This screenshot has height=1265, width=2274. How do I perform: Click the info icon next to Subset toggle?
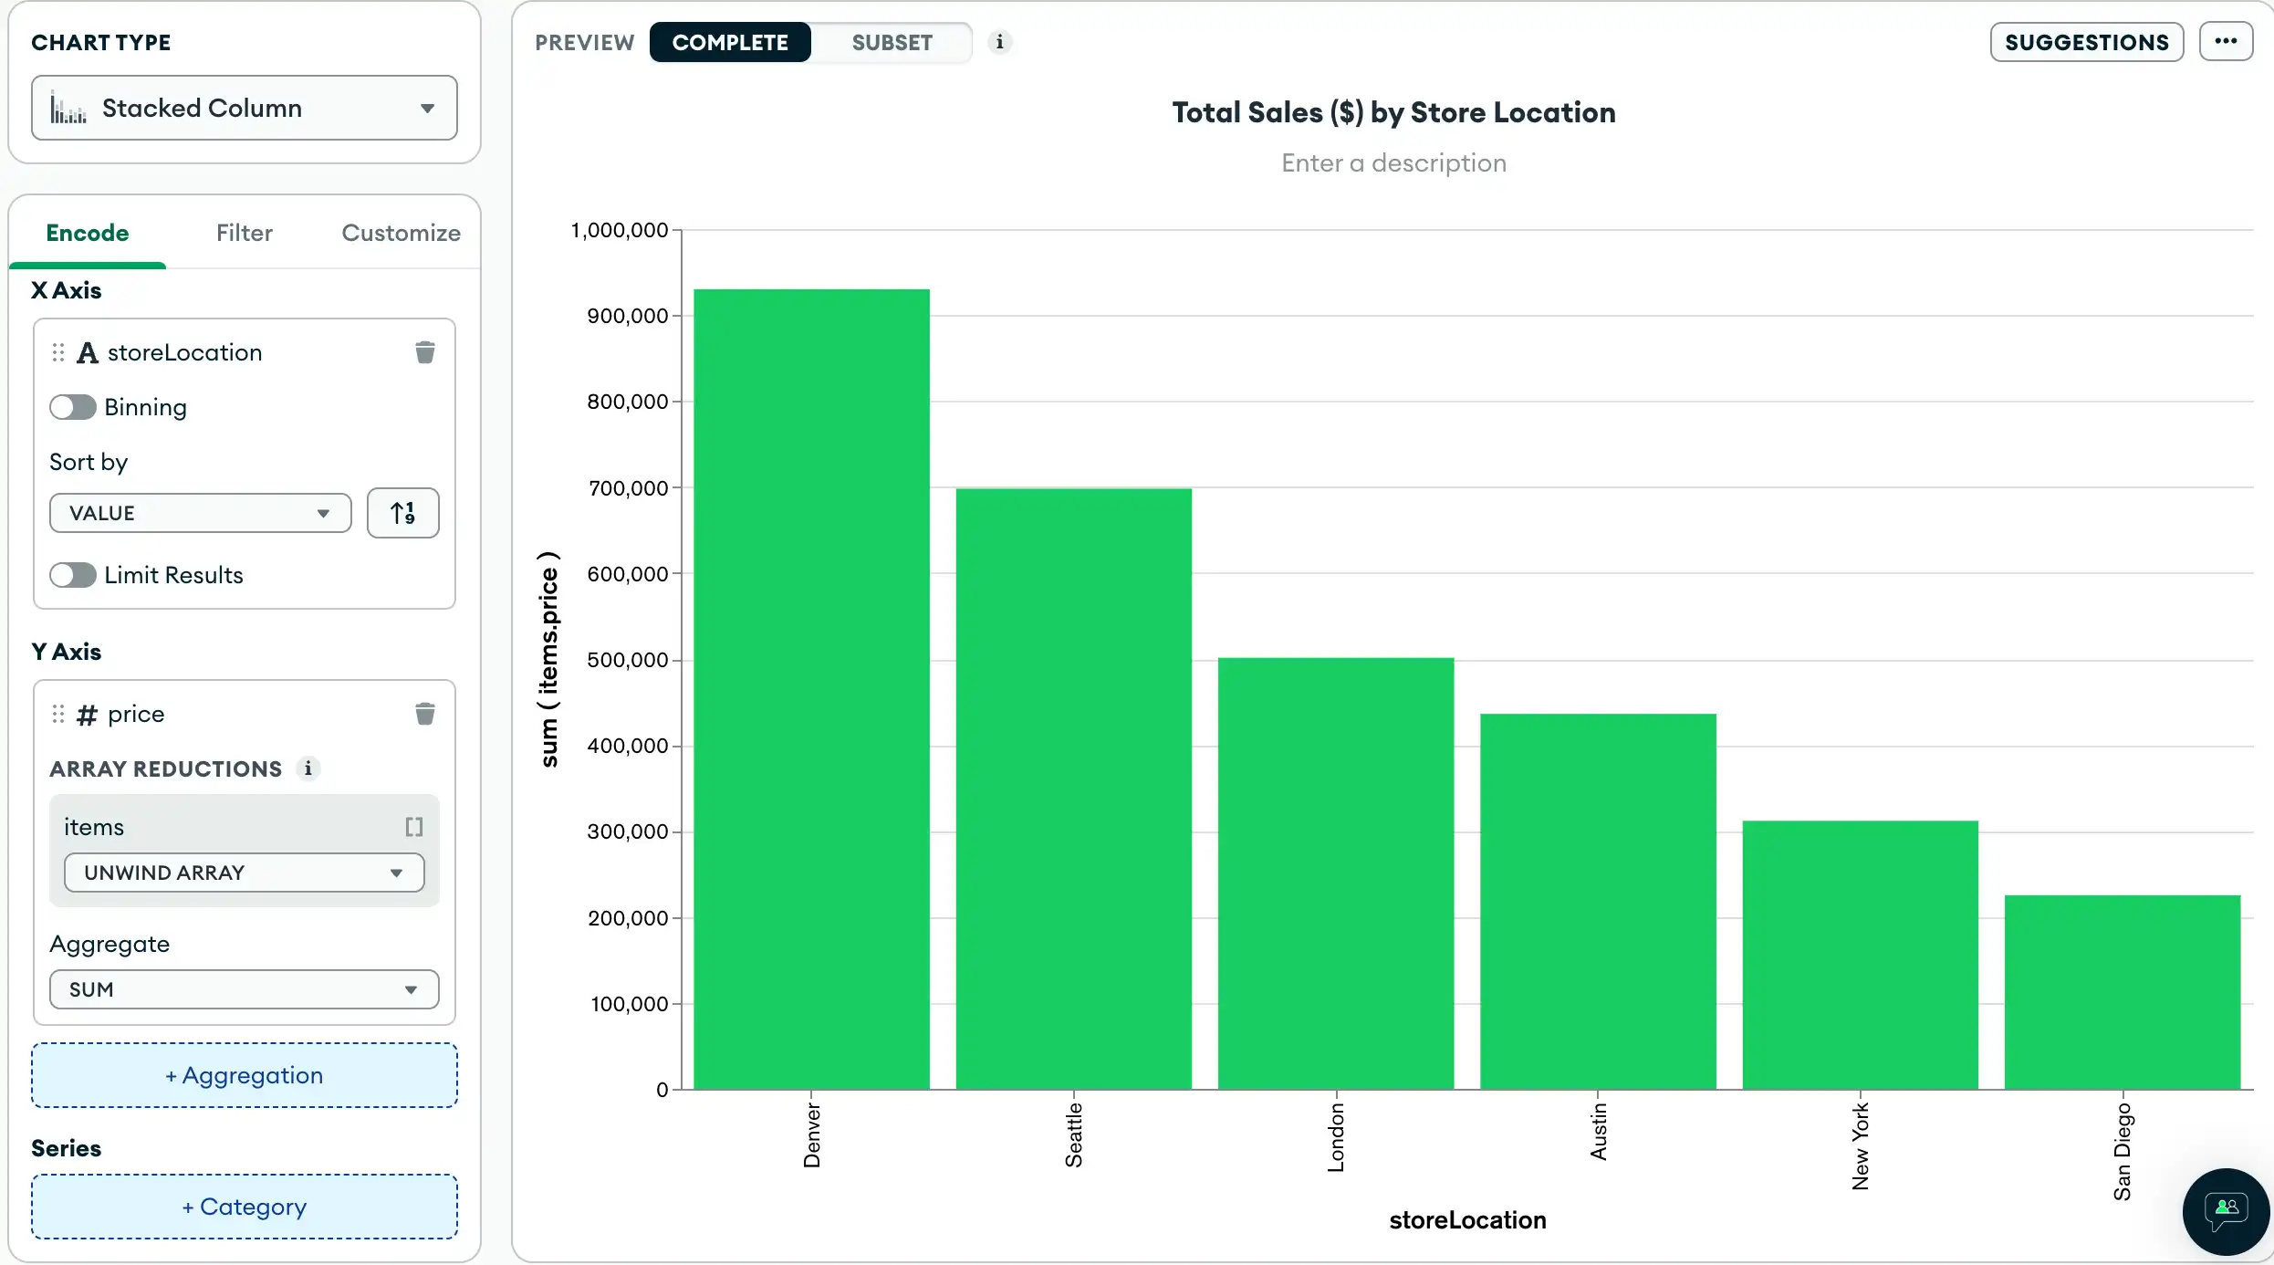(x=1000, y=42)
